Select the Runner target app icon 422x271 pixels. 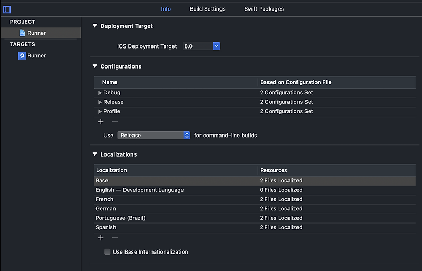[x=22, y=55]
